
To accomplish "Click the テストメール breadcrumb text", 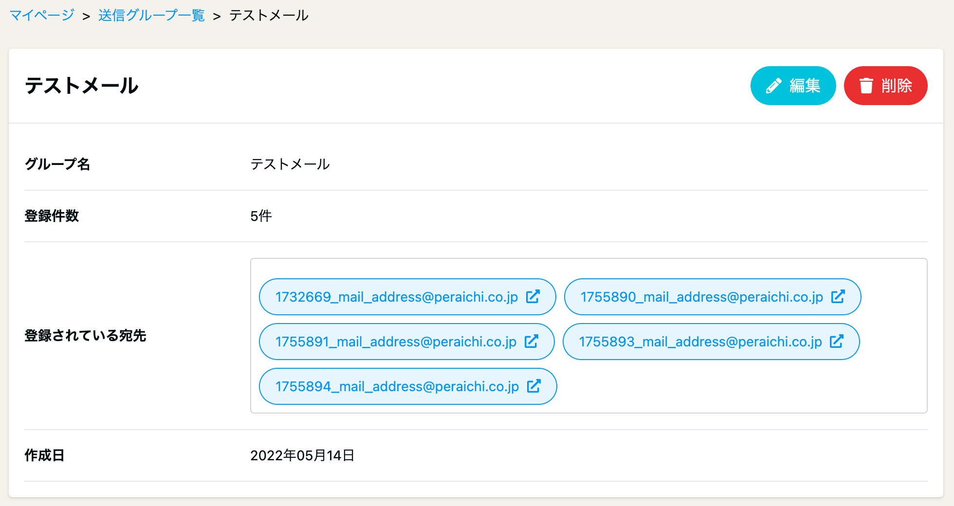I will pyautogui.click(x=269, y=16).
